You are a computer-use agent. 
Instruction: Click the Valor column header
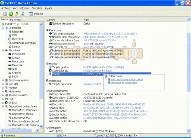pos(87,20)
